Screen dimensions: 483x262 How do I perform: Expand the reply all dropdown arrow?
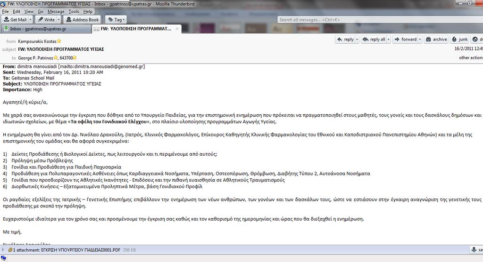pos(389,40)
